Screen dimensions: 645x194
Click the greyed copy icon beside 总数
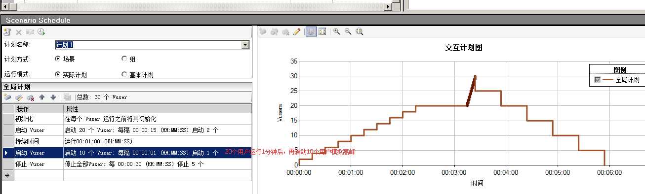click(x=67, y=97)
